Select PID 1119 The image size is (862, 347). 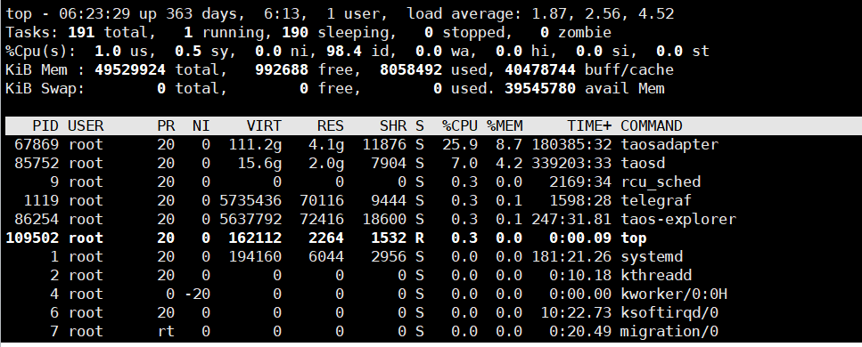pos(41,201)
